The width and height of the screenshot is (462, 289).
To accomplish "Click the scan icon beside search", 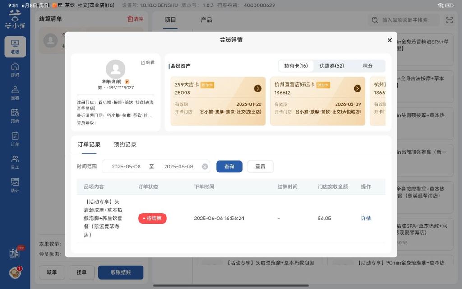I will [449, 20].
